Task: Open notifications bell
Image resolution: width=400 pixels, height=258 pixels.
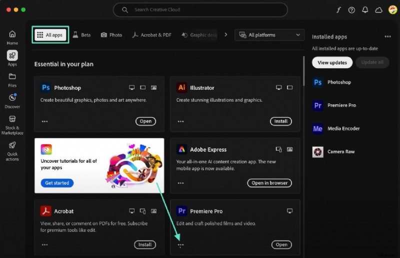Action: pyautogui.click(x=365, y=10)
